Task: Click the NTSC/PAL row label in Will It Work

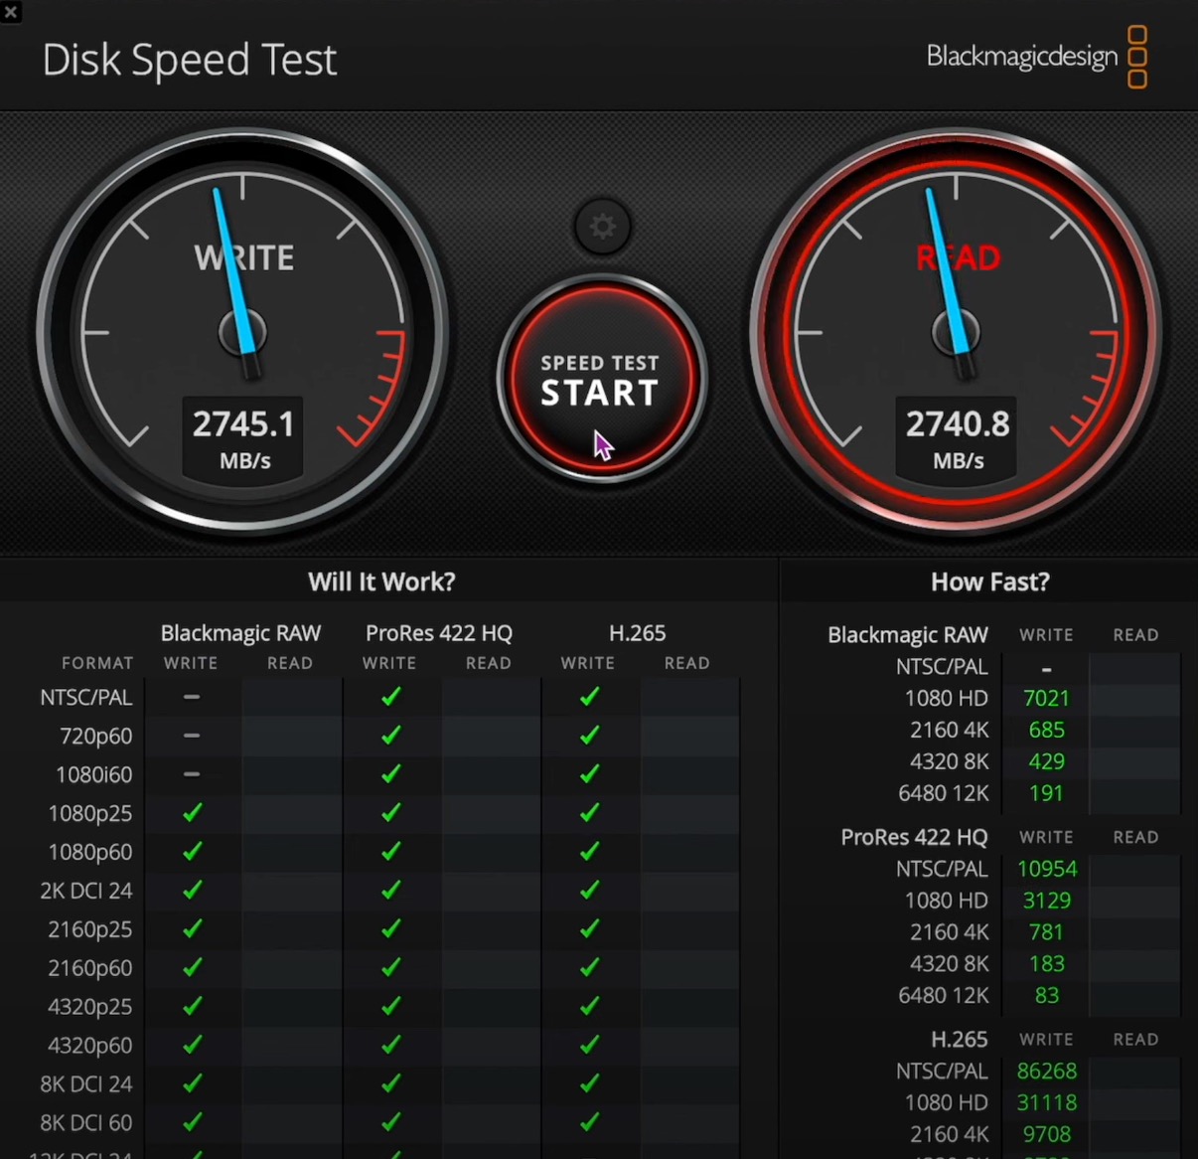Action: 85,698
